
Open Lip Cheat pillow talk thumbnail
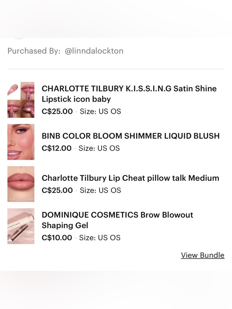(x=21, y=184)
